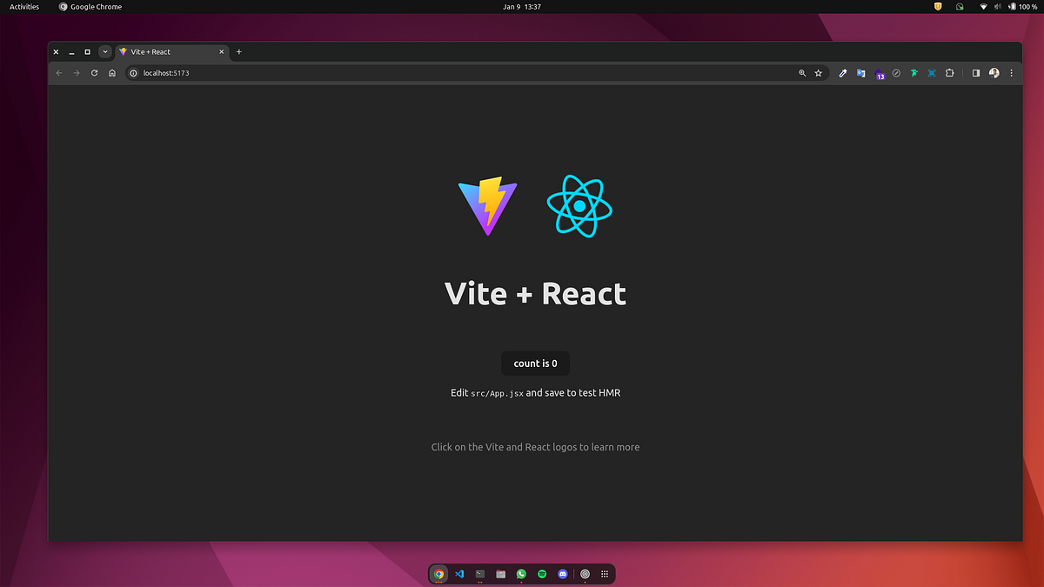This screenshot has width=1044, height=587.
Task: Open the Activities overview
Action: (x=24, y=6)
